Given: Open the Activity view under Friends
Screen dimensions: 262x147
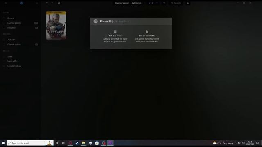Looking at the screenshot, I should tap(11, 40).
